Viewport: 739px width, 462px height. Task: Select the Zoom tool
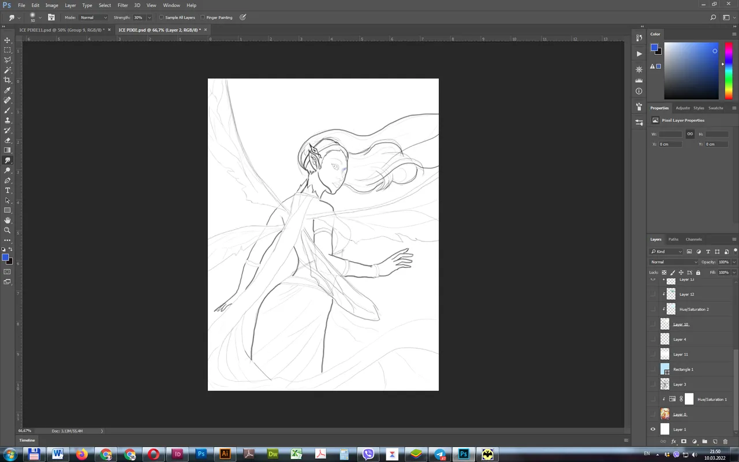point(8,230)
